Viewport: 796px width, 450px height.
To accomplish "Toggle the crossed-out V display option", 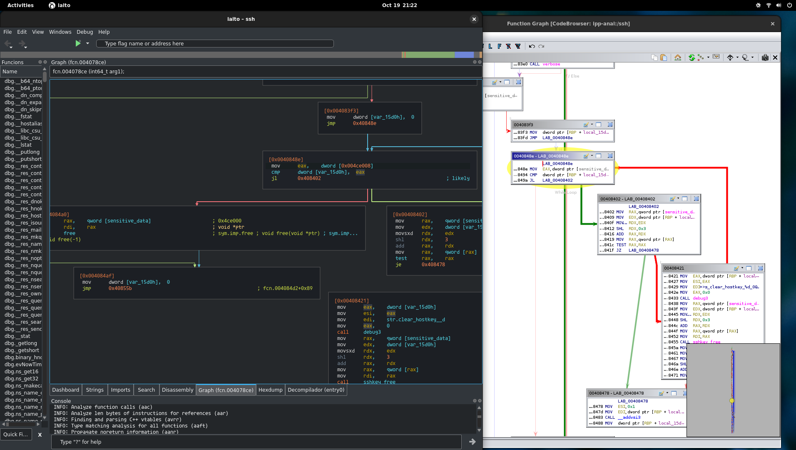I will click(518, 47).
